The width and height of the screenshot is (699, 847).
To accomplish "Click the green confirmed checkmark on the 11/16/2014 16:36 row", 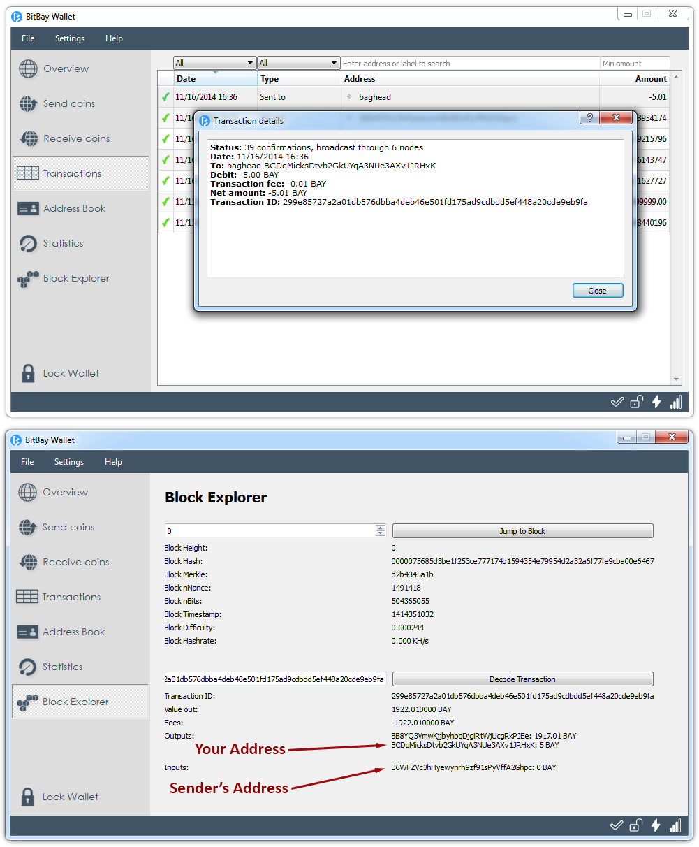I will (x=165, y=97).
